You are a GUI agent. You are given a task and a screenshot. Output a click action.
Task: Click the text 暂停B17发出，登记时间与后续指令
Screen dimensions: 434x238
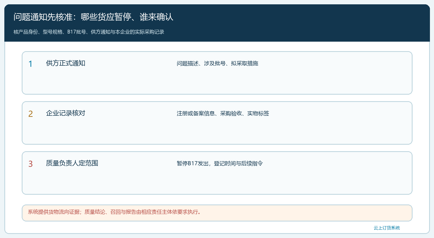click(x=220, y=163)
